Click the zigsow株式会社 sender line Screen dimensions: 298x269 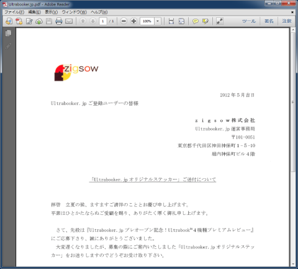pyautogui.click(x=225, y=121)
